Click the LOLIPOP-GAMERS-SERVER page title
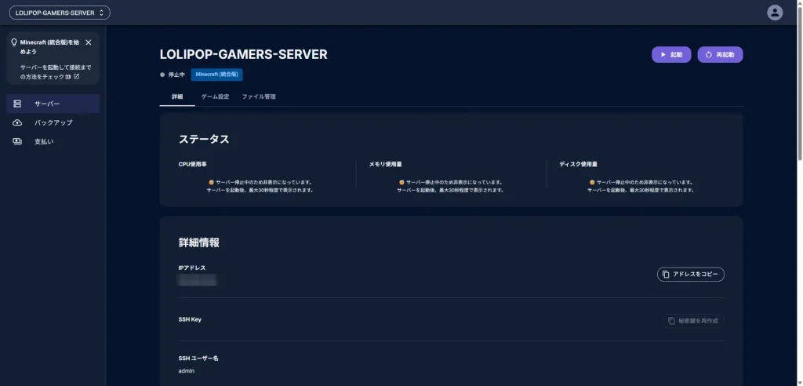Image resolution: width=803 pixels, height=386 pixels. point(243,54)
